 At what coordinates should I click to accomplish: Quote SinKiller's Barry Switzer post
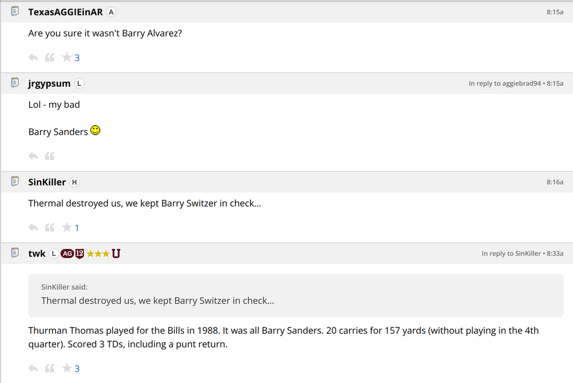coord(50,227)
